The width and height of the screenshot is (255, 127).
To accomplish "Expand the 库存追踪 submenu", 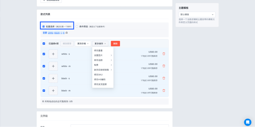I will [x=103, y=60].
